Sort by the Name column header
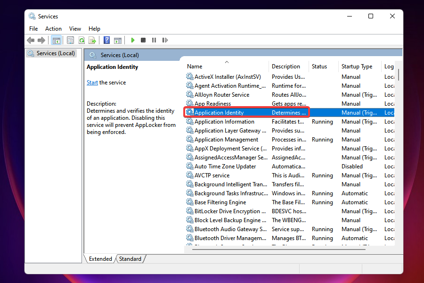This screenshot has width=424, height=283. tap(195, 67)
